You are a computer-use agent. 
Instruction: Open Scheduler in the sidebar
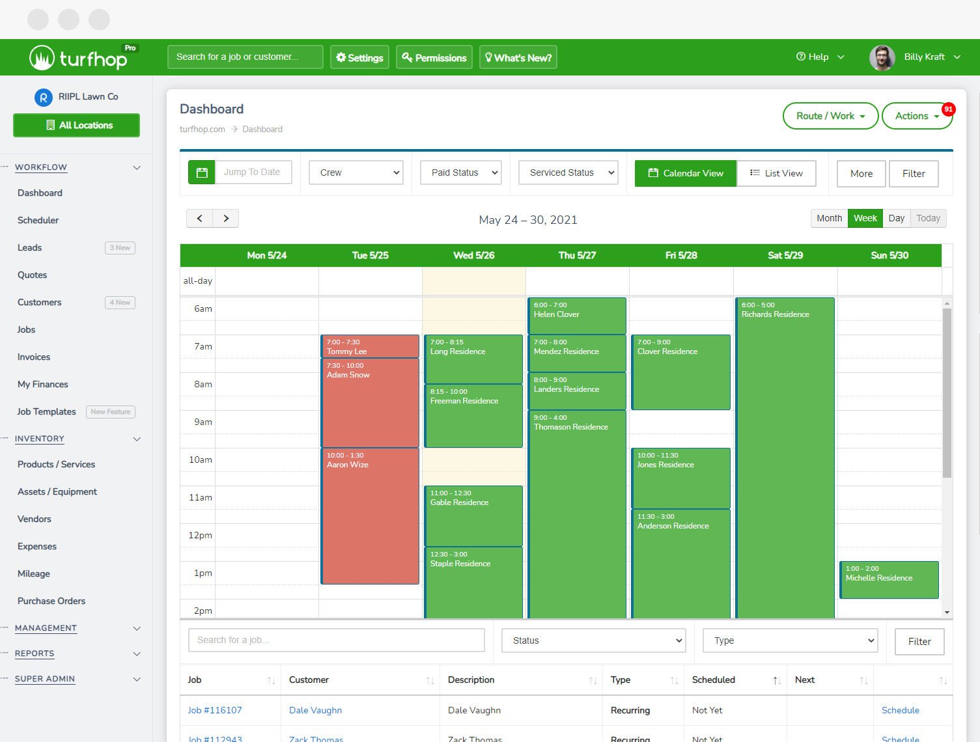click(x=38, y=221)
